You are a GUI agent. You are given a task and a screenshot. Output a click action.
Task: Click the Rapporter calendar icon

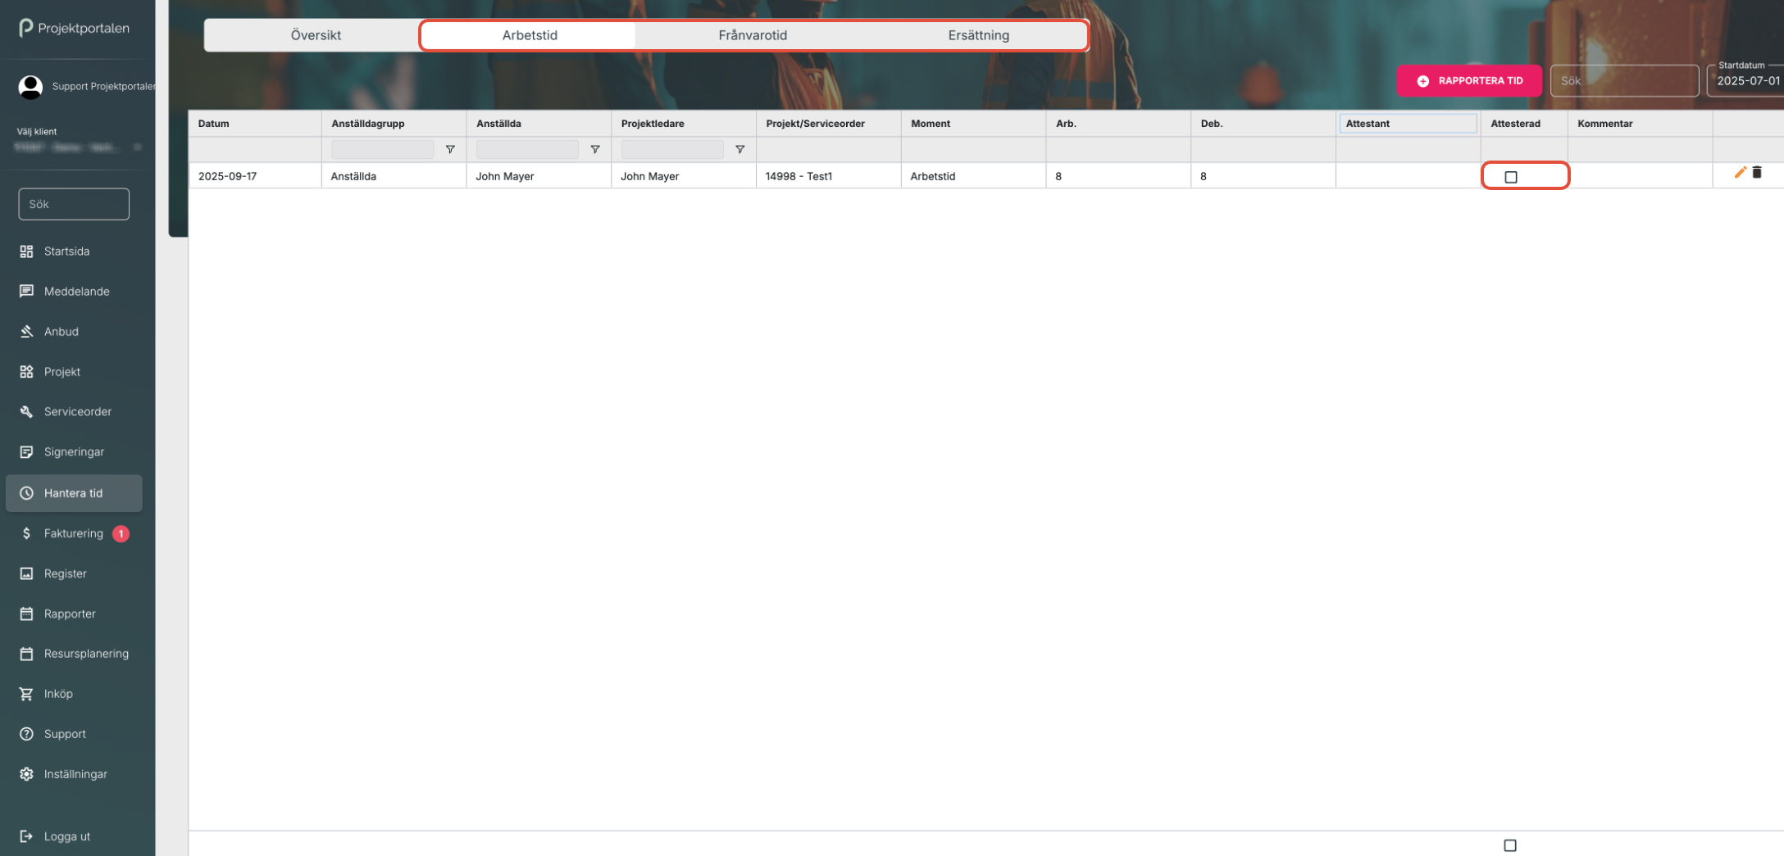[x=26, y=614]
